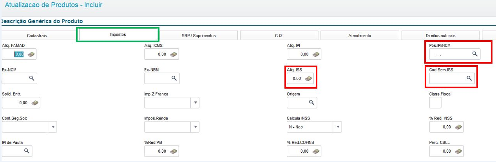Switch to the Cadastrais tab
This screenshot has height=162, width=496.
tap(37, 36)
